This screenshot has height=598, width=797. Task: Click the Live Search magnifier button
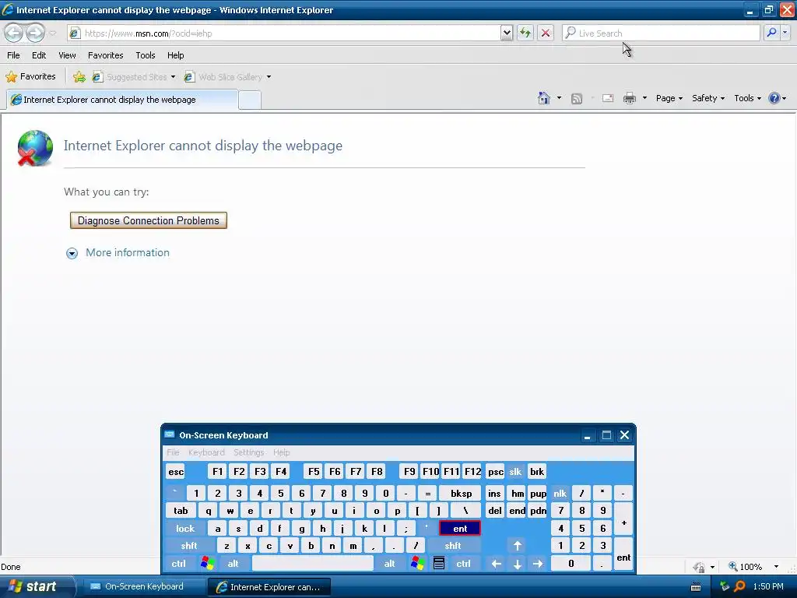[x=771, y=33]
